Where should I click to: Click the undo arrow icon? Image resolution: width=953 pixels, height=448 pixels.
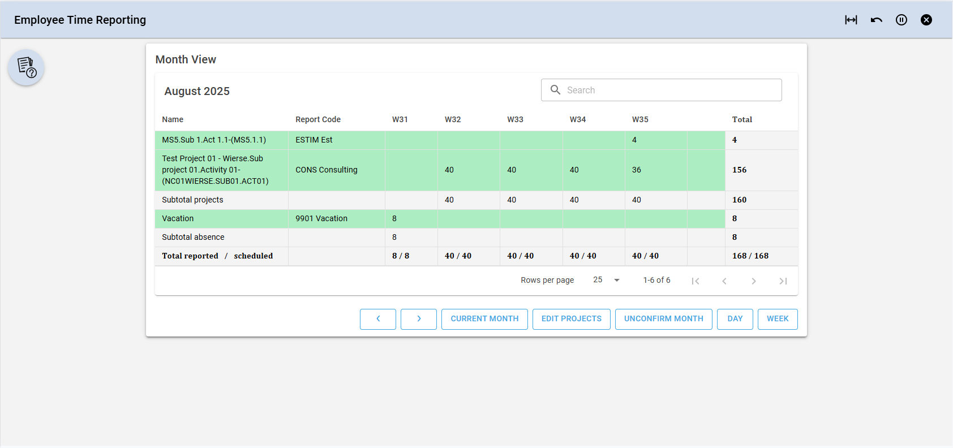(x=877, y=20)
